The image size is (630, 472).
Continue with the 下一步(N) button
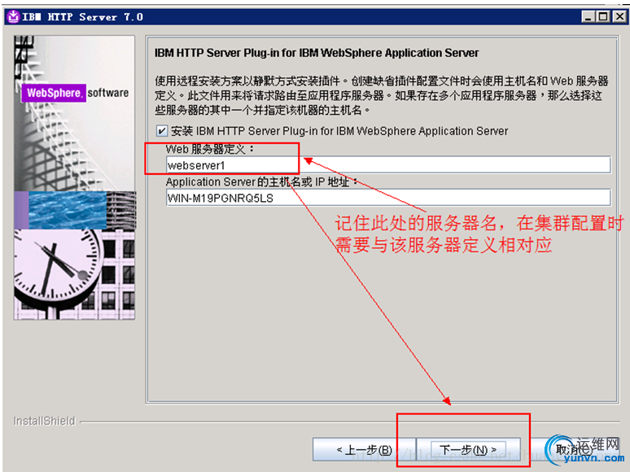click(x=469, y=449)
